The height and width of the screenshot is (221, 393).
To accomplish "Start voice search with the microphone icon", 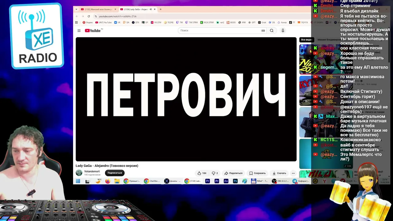I will click(x=283, y=30).
